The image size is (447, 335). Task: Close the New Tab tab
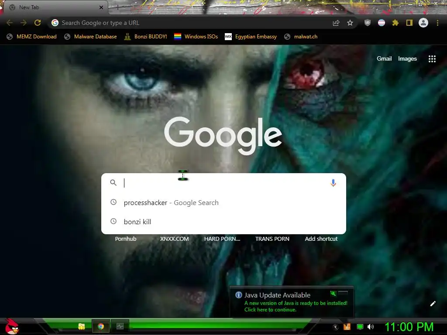(101, 7)
